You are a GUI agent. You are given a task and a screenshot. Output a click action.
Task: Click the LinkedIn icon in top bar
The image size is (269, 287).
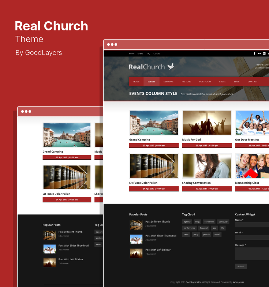coord(264,53)
